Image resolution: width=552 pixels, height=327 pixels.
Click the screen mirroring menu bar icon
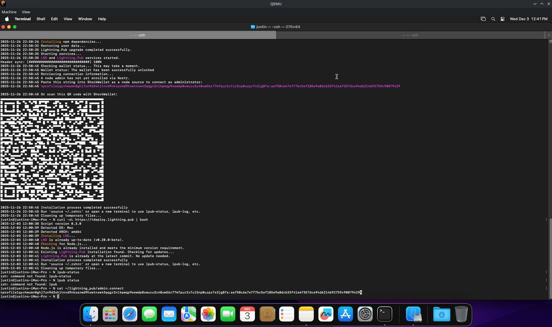click(483, 19)
